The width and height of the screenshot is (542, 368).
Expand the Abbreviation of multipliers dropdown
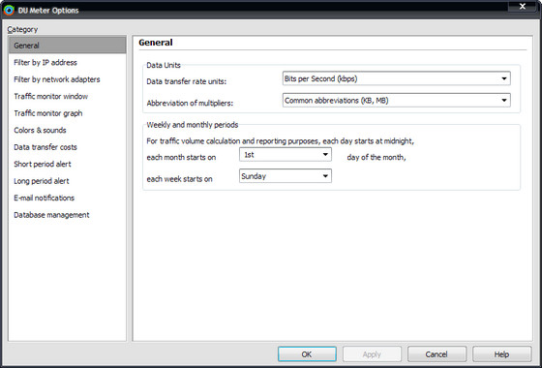[397, 101]
